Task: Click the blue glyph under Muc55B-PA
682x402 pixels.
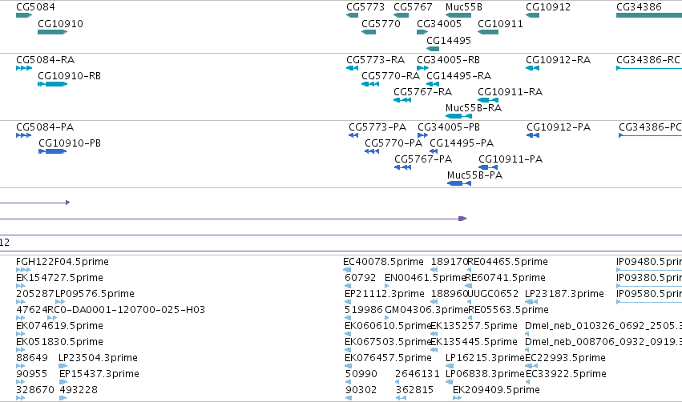Action: click(x=459, y=183)
